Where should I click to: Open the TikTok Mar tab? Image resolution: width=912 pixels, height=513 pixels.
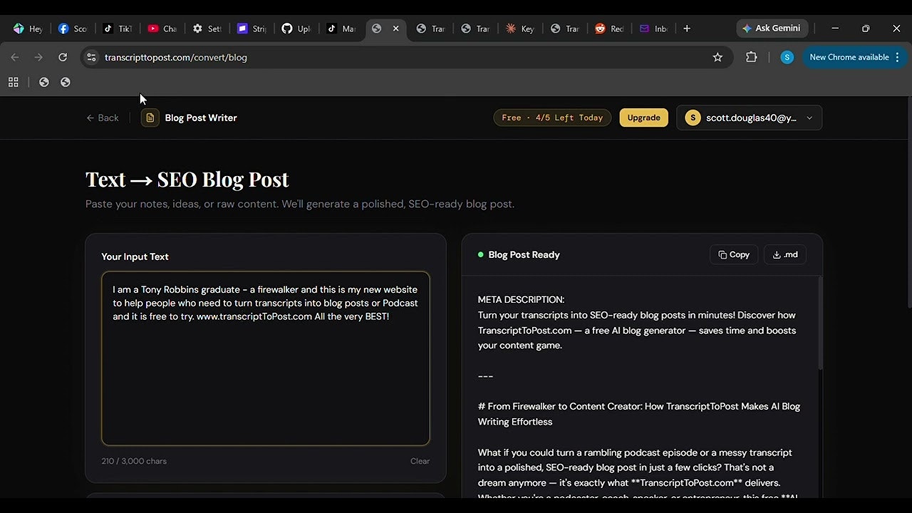point(341,28)
